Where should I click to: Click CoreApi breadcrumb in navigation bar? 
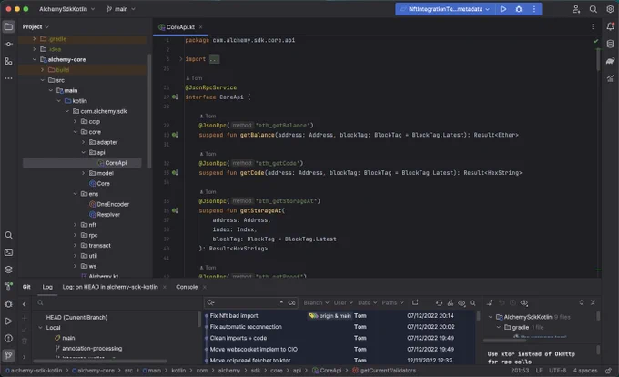327,371
